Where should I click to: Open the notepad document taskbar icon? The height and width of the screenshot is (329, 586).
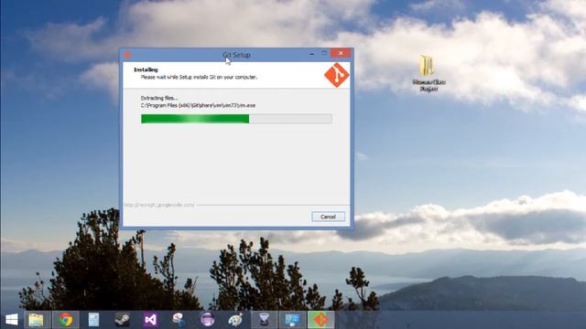93,320
